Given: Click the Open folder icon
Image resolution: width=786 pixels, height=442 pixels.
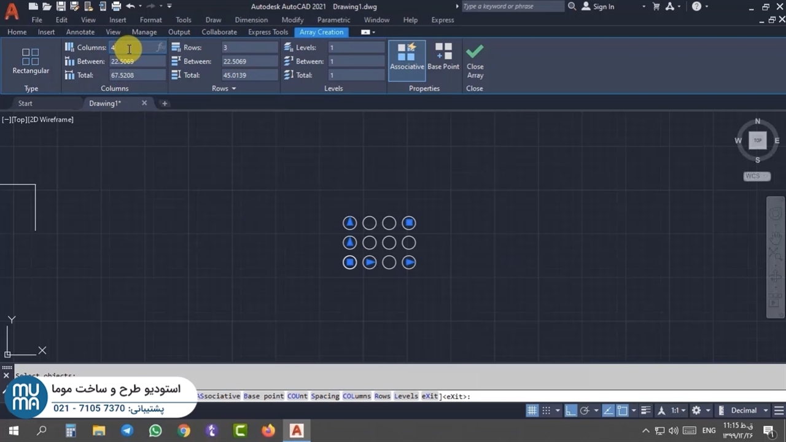Looking at the screenshot, I should point(47,6).
